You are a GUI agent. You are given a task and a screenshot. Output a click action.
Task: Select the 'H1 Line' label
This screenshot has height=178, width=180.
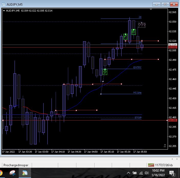tap(137, 92)
